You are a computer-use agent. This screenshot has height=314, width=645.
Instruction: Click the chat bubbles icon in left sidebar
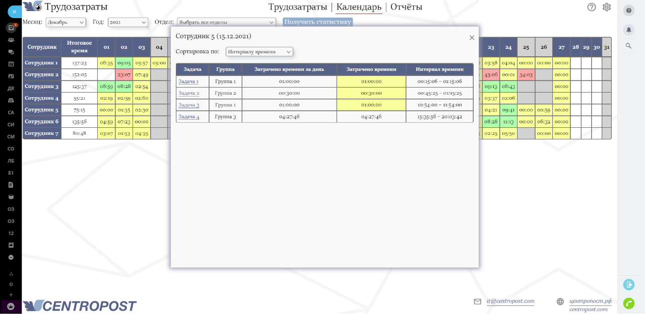[11, 52]
